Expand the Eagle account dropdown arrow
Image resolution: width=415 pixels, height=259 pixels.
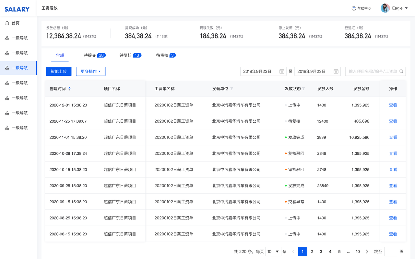[406, 8]
